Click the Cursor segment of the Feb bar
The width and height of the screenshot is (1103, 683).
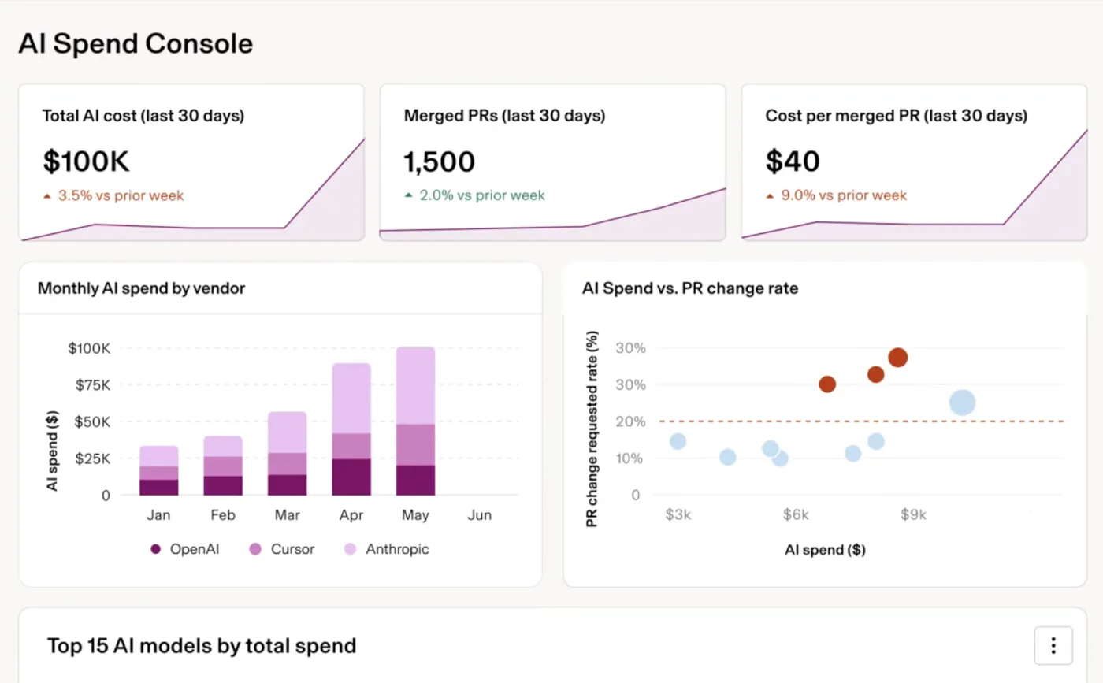pos(224,466)
